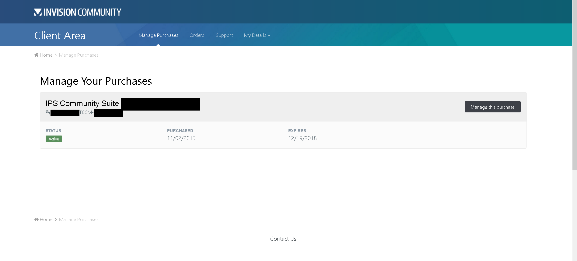Click the EXPIRES column label

pyautogui.click(x=297, y=131)
